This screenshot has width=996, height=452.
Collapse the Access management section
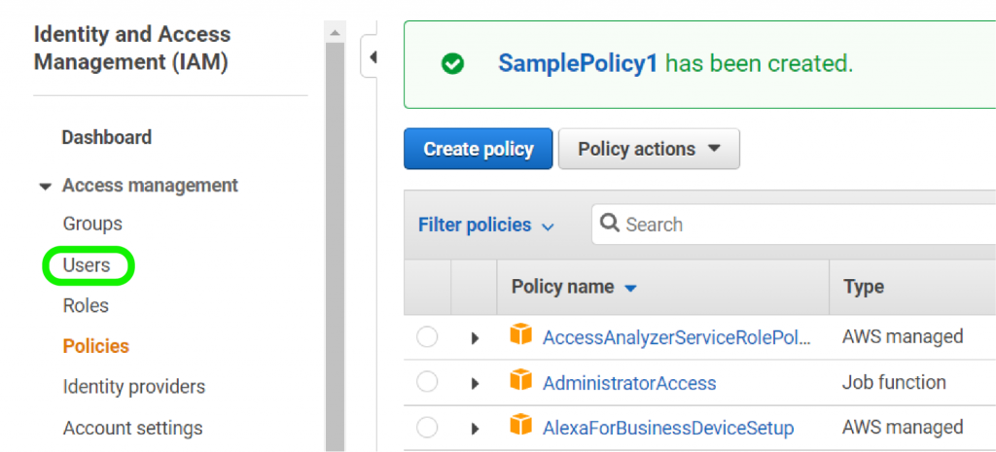click(45, 187)
